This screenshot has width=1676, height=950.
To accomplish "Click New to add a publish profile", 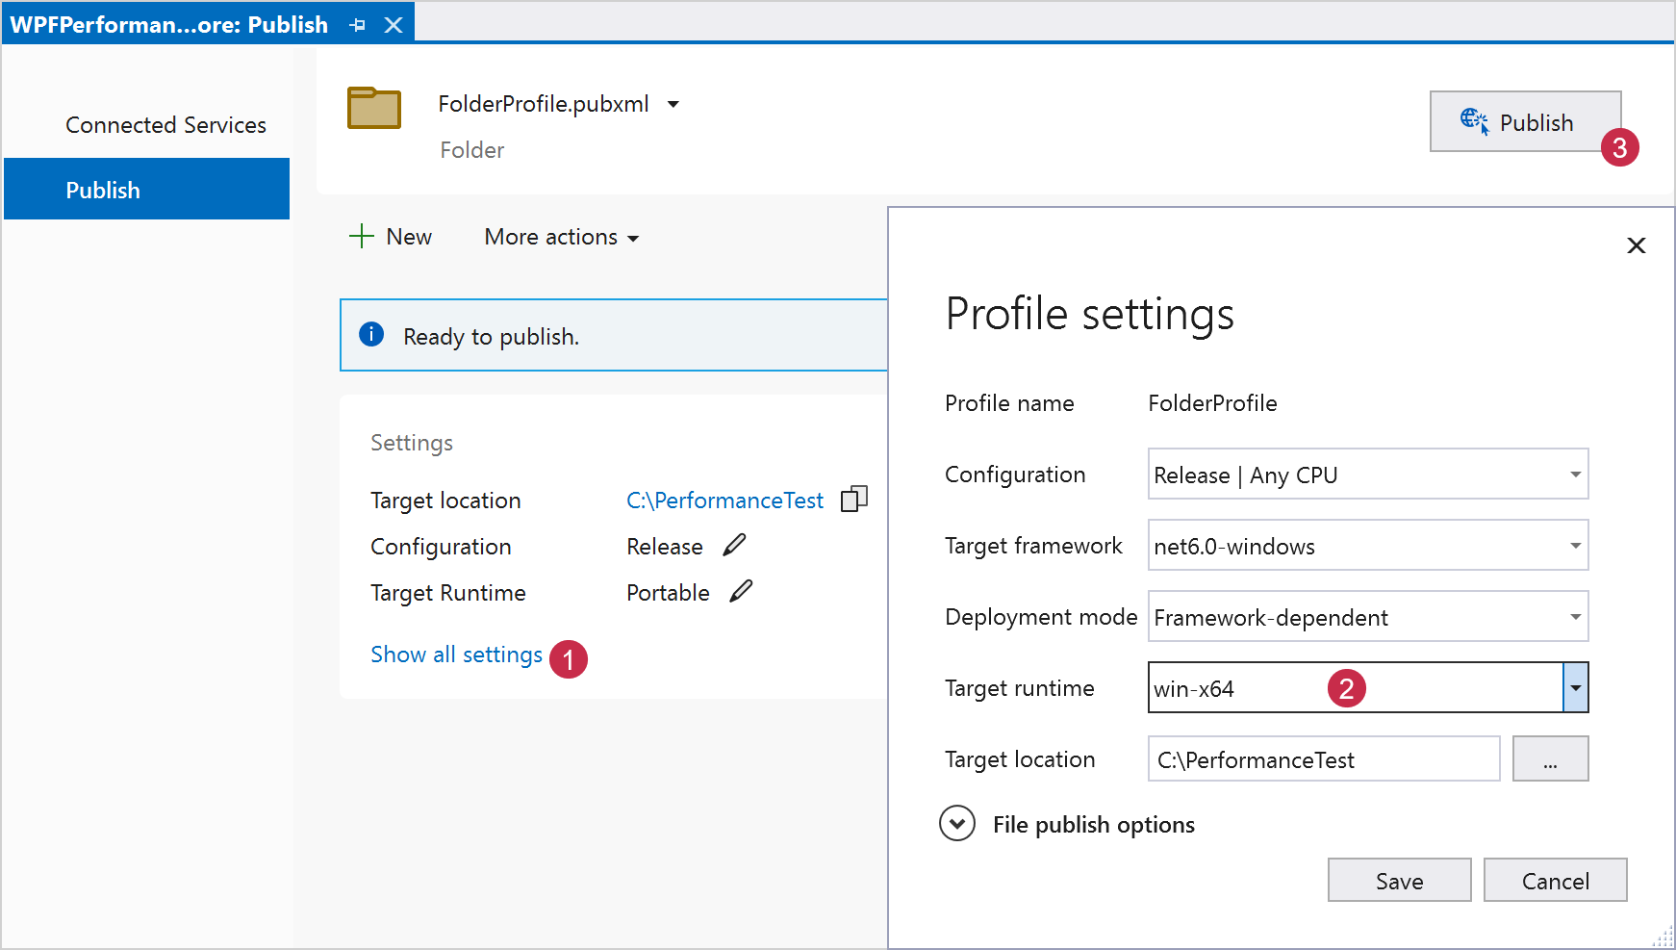I will tap(390, 237).
